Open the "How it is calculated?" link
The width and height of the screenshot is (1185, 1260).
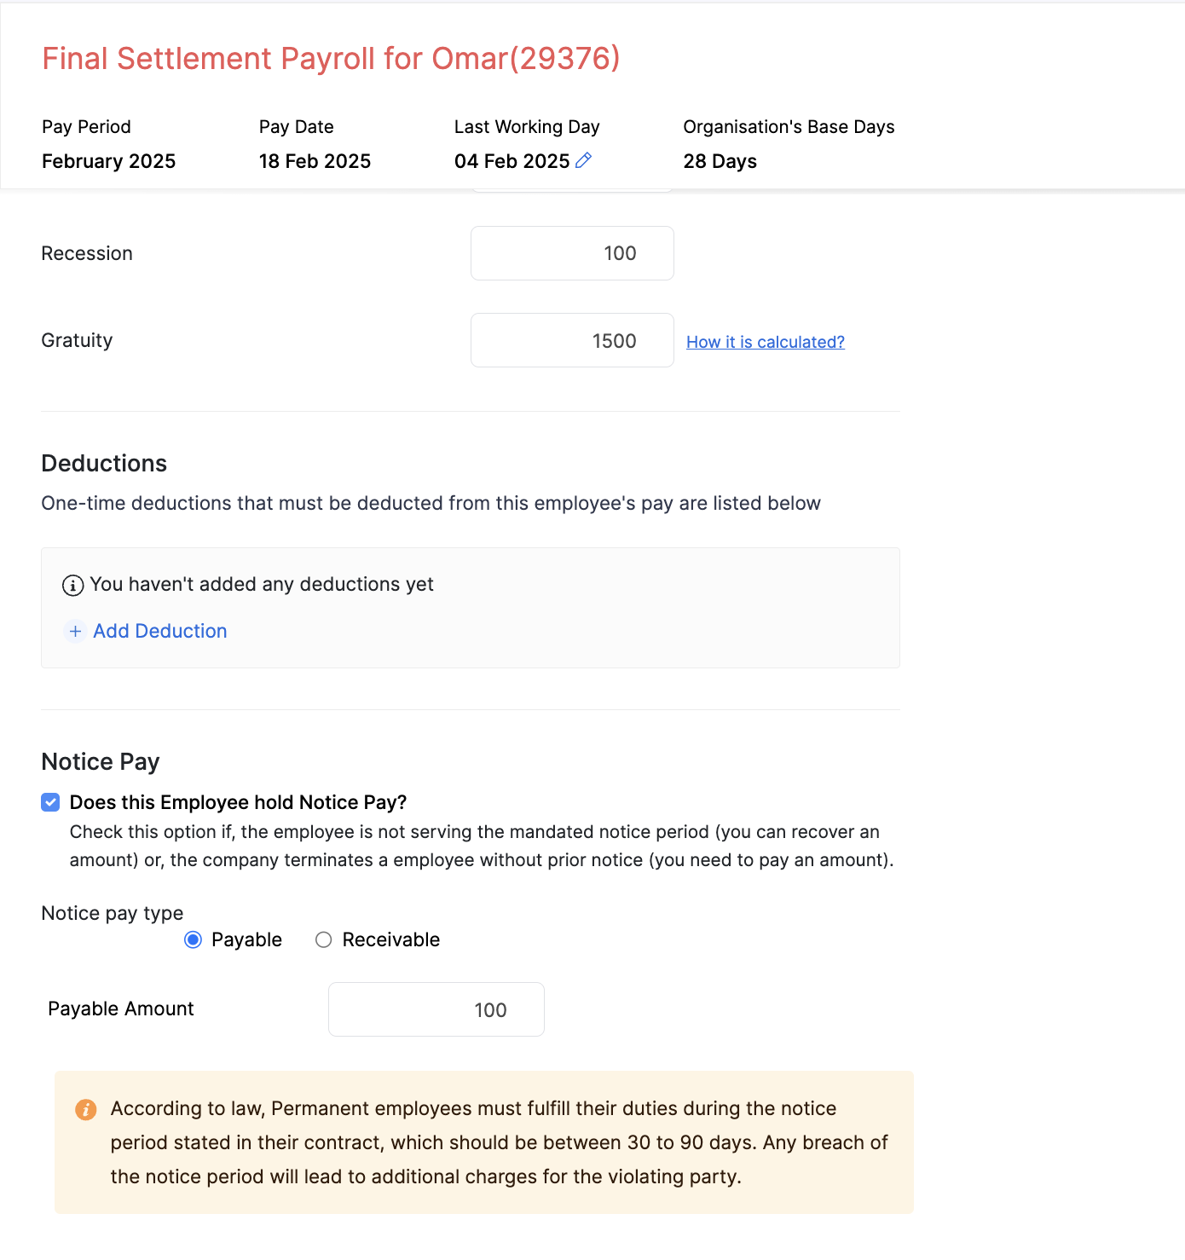(x=765, y=342)
